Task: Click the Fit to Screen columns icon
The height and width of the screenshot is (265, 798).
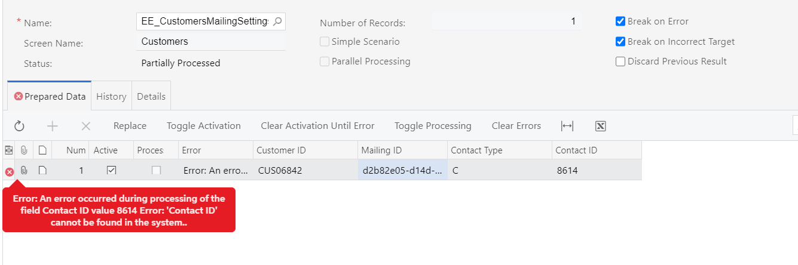Action: point(567,126)
